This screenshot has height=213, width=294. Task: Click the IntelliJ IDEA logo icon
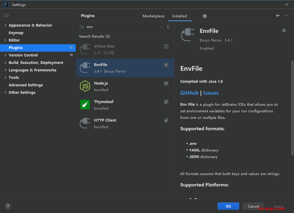(6, 4)
